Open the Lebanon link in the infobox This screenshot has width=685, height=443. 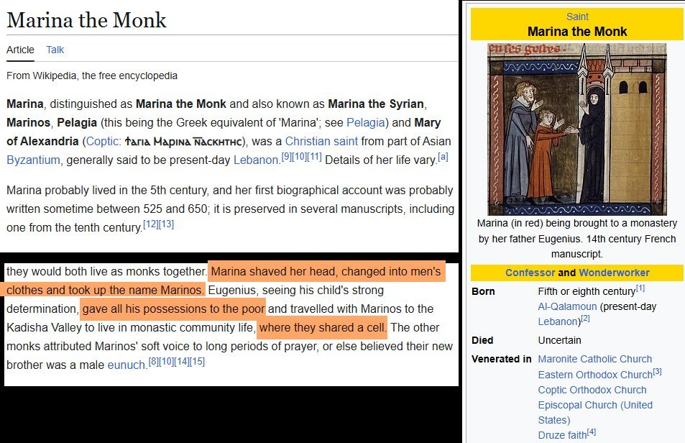[558, 321]
